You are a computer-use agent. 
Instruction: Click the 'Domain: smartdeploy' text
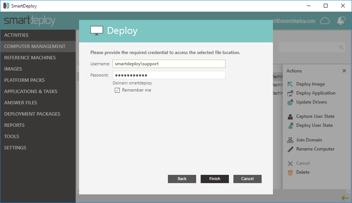(x=132, y=83)
